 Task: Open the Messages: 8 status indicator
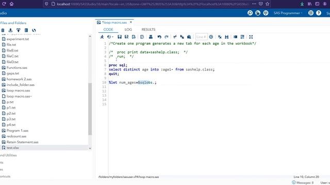(303, 183)
